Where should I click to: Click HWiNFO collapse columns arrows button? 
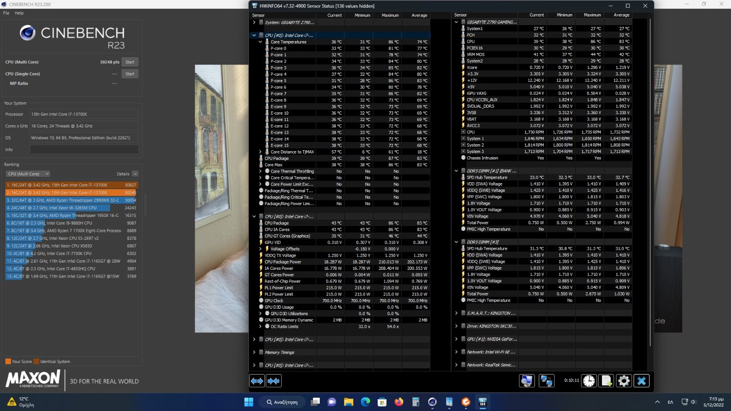[x=274, y=381]
